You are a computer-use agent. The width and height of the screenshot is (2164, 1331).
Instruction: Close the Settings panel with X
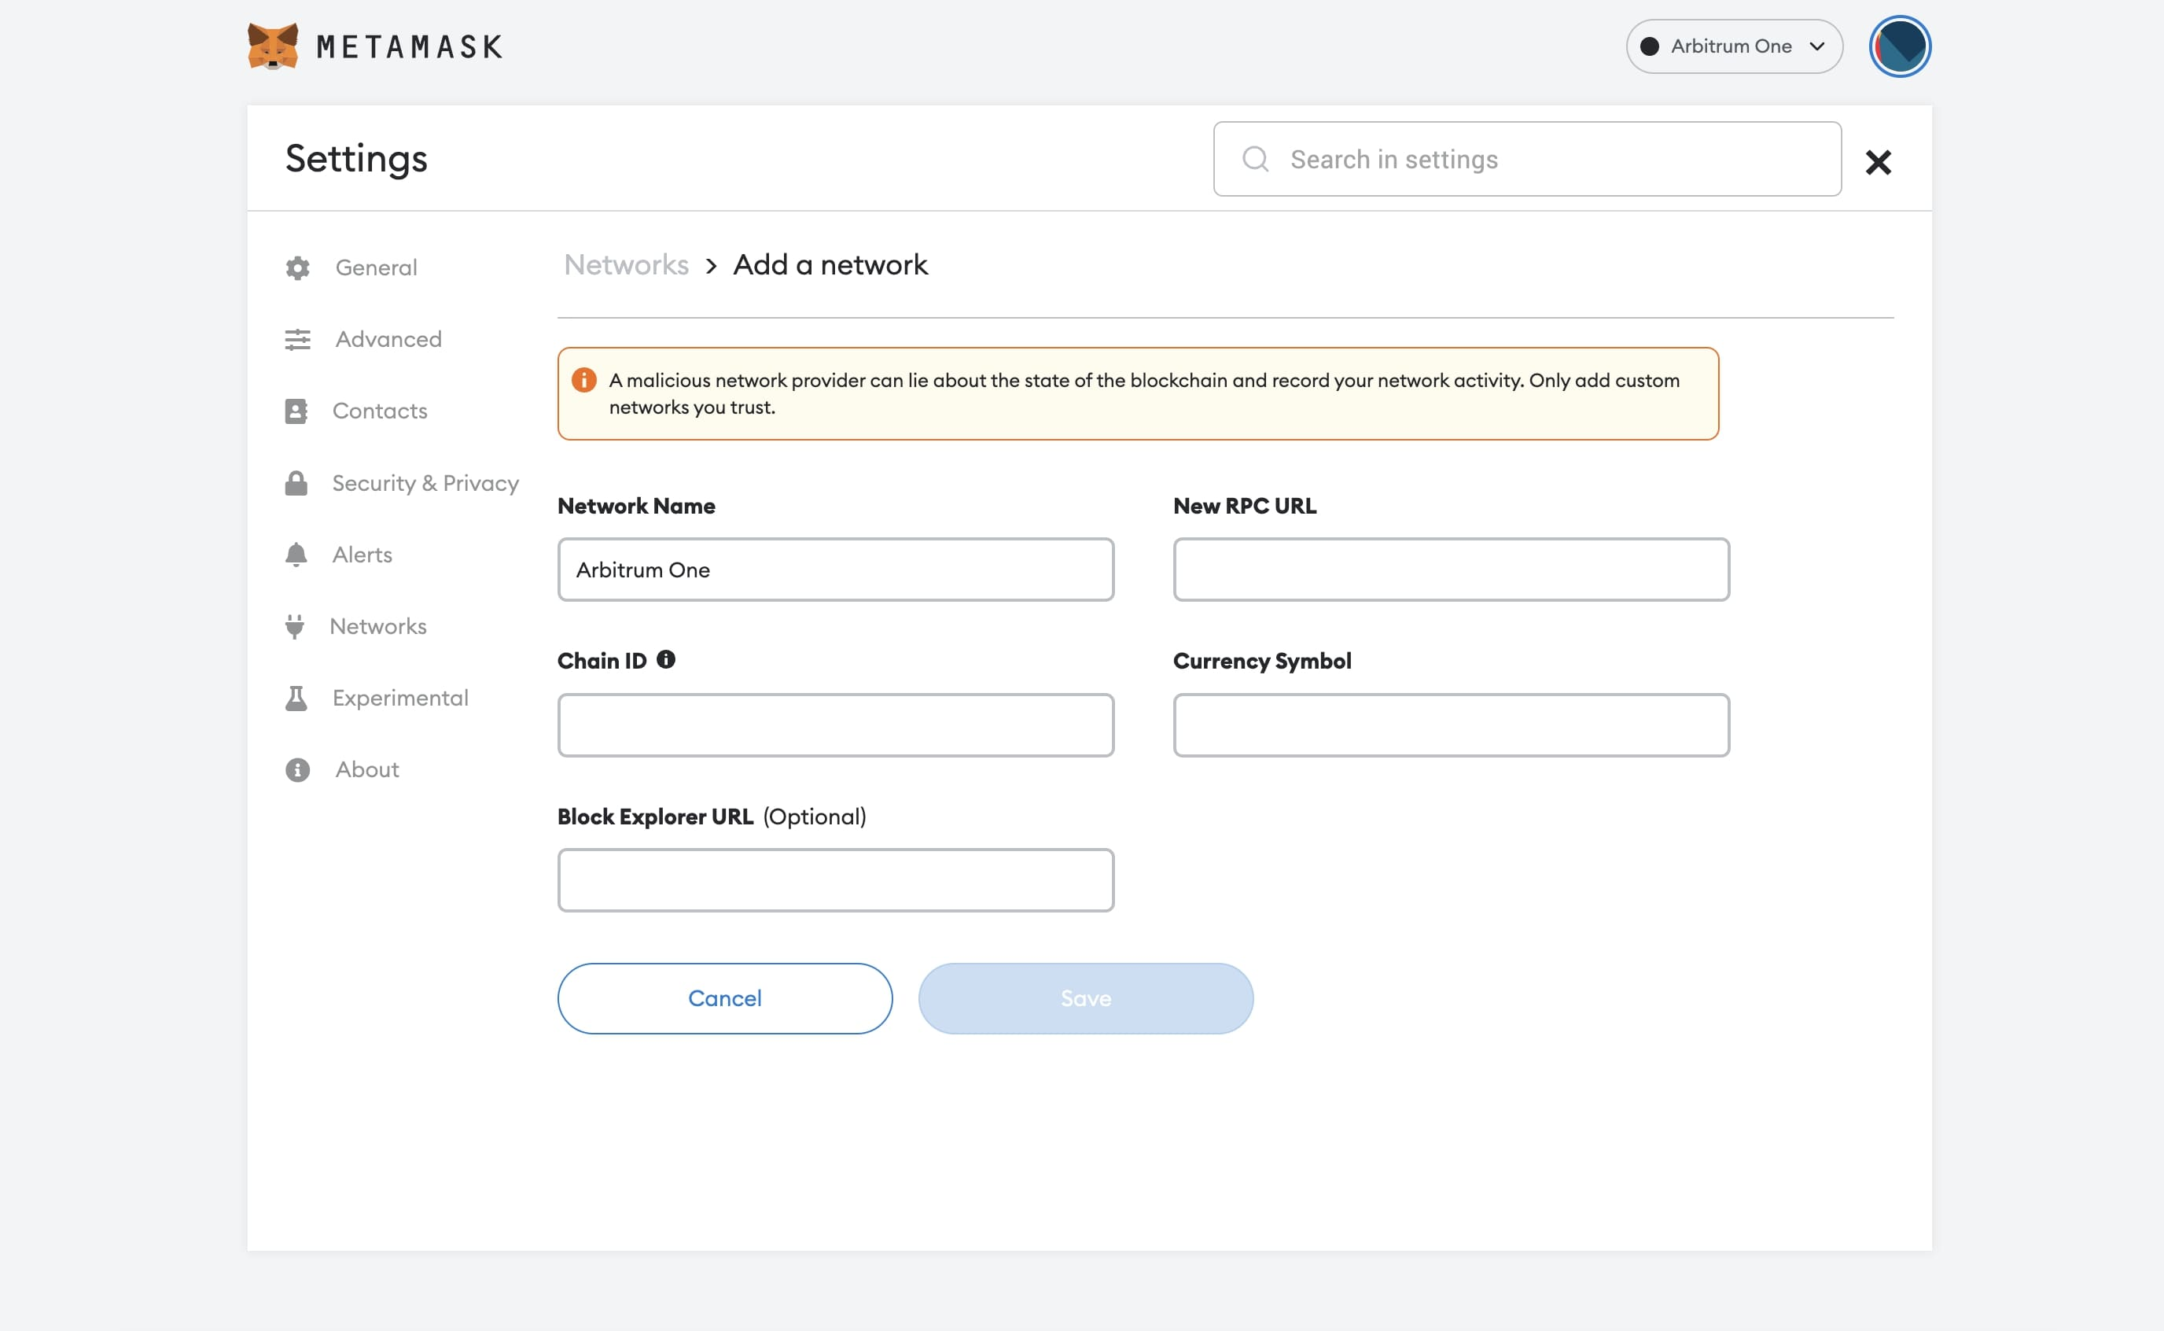[x=1878, y=162]
